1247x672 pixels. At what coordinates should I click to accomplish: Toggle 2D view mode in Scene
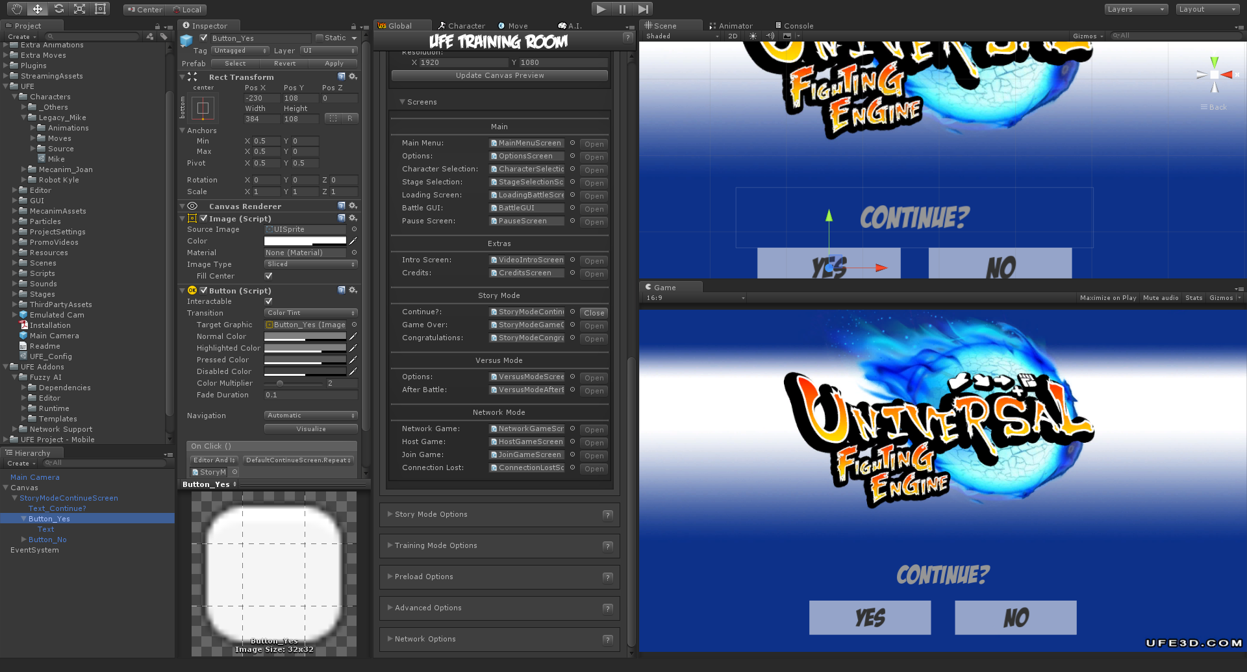[733, 36]
